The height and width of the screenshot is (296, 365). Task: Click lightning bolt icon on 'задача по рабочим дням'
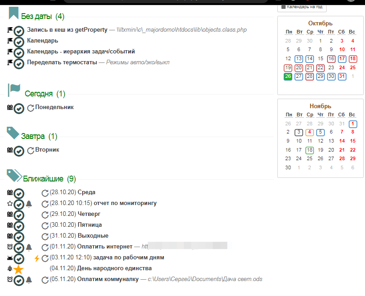click(x=37, y=258)
